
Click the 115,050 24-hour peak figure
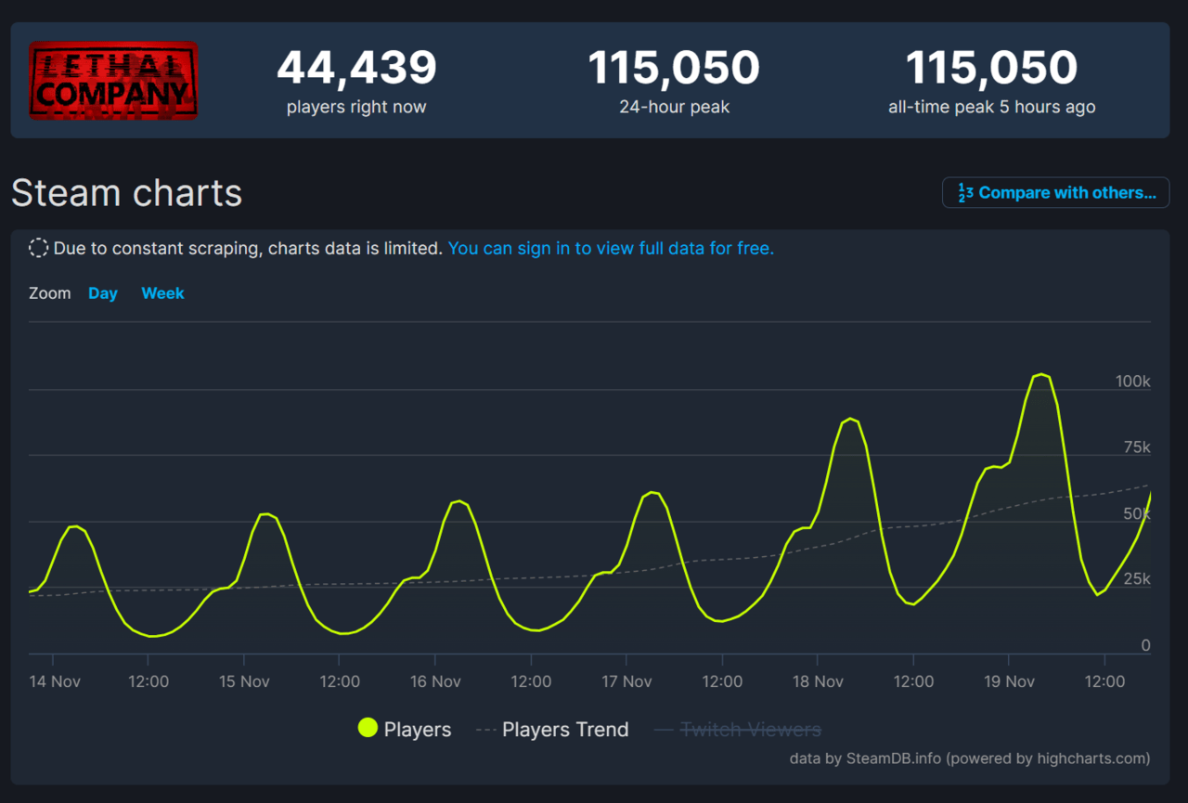pos(674,68)
